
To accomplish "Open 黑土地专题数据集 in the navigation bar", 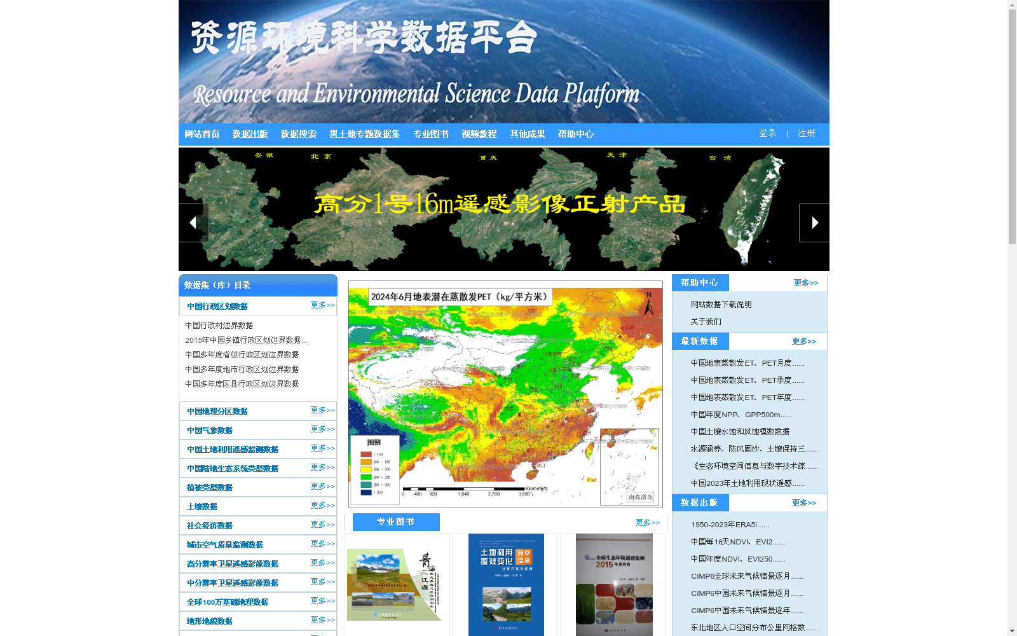I will 365,134.
